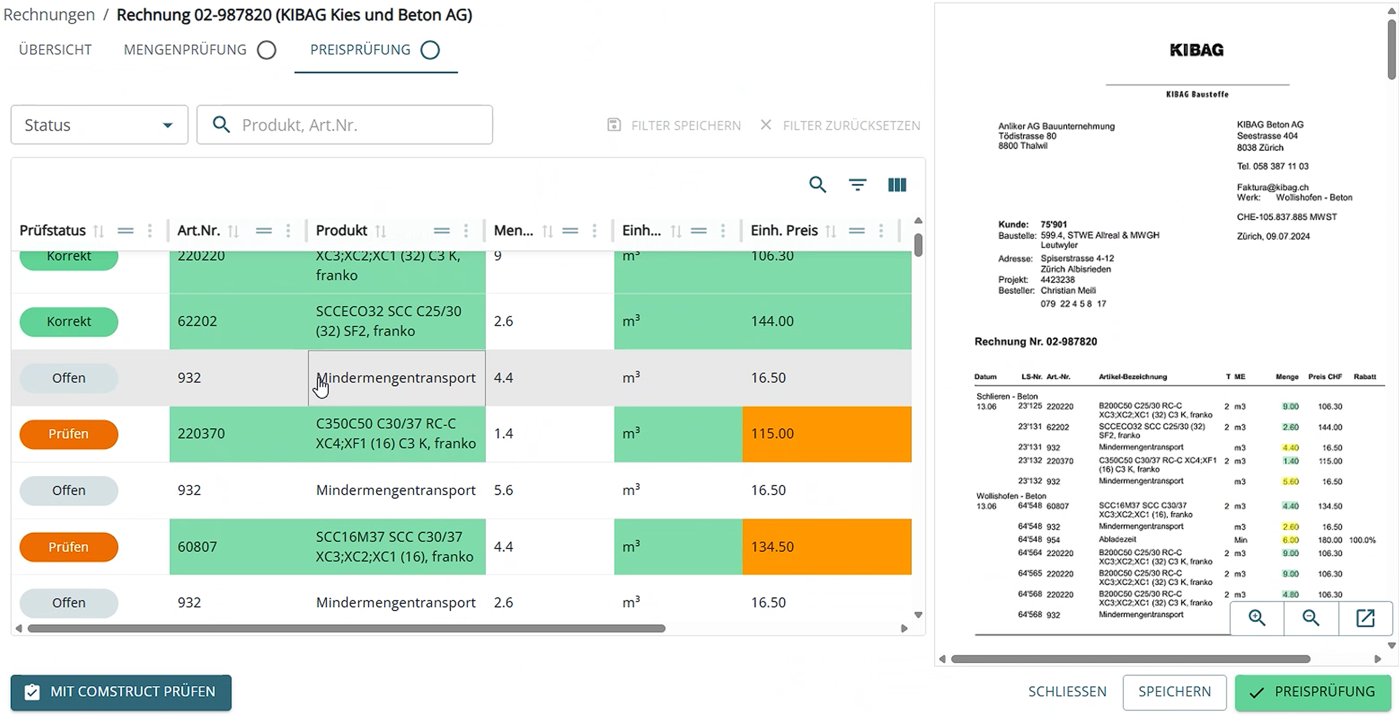
Task: Toggle the Preisprüfung status circle
Action: (x=429, y=50)
